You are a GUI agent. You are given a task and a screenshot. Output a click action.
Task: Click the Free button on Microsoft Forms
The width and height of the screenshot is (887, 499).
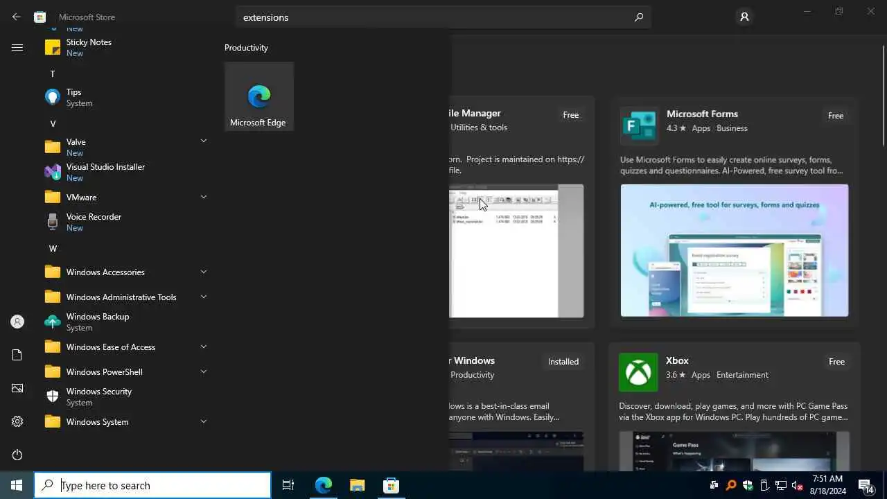point(836,116)
